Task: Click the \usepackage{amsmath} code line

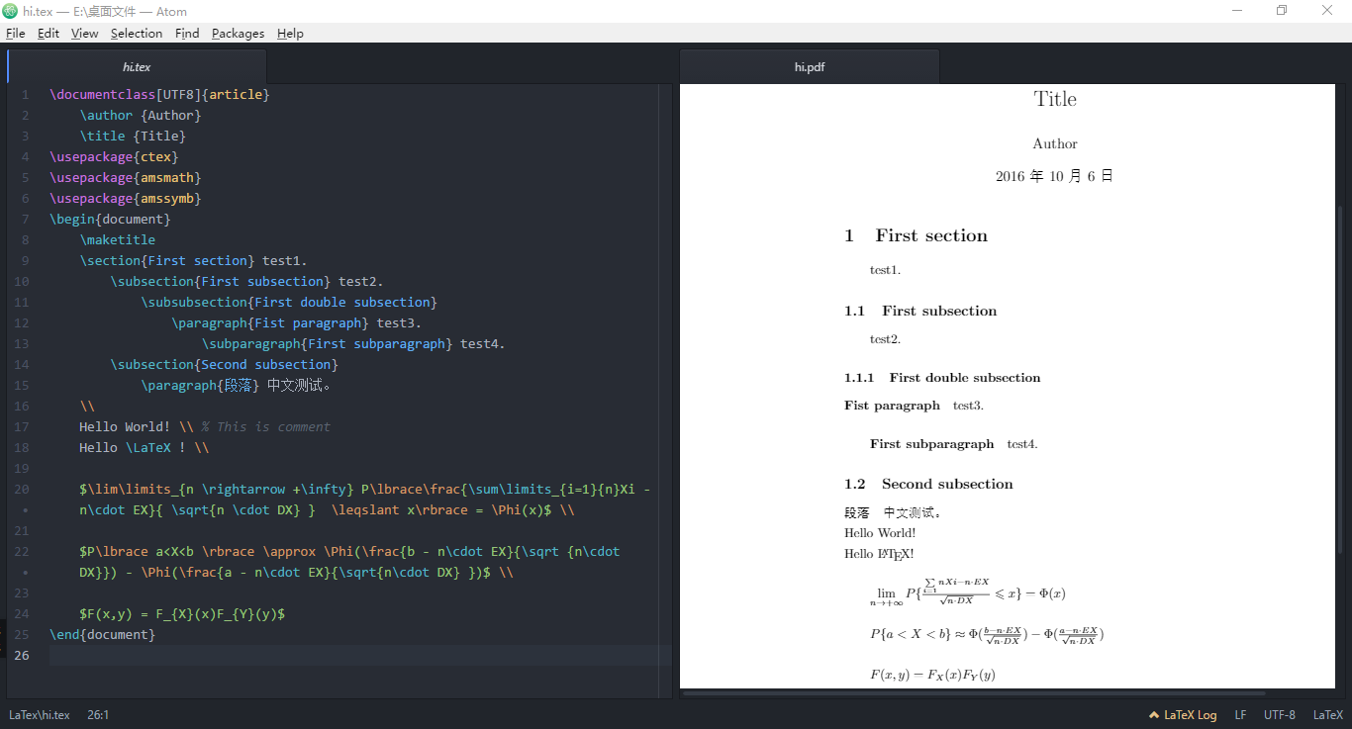Action: pyautogui.click(x=126, y=178)
